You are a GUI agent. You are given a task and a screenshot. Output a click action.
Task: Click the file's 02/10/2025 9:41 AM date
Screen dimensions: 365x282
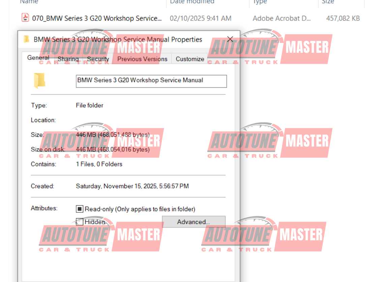click(x=201, y=18)
